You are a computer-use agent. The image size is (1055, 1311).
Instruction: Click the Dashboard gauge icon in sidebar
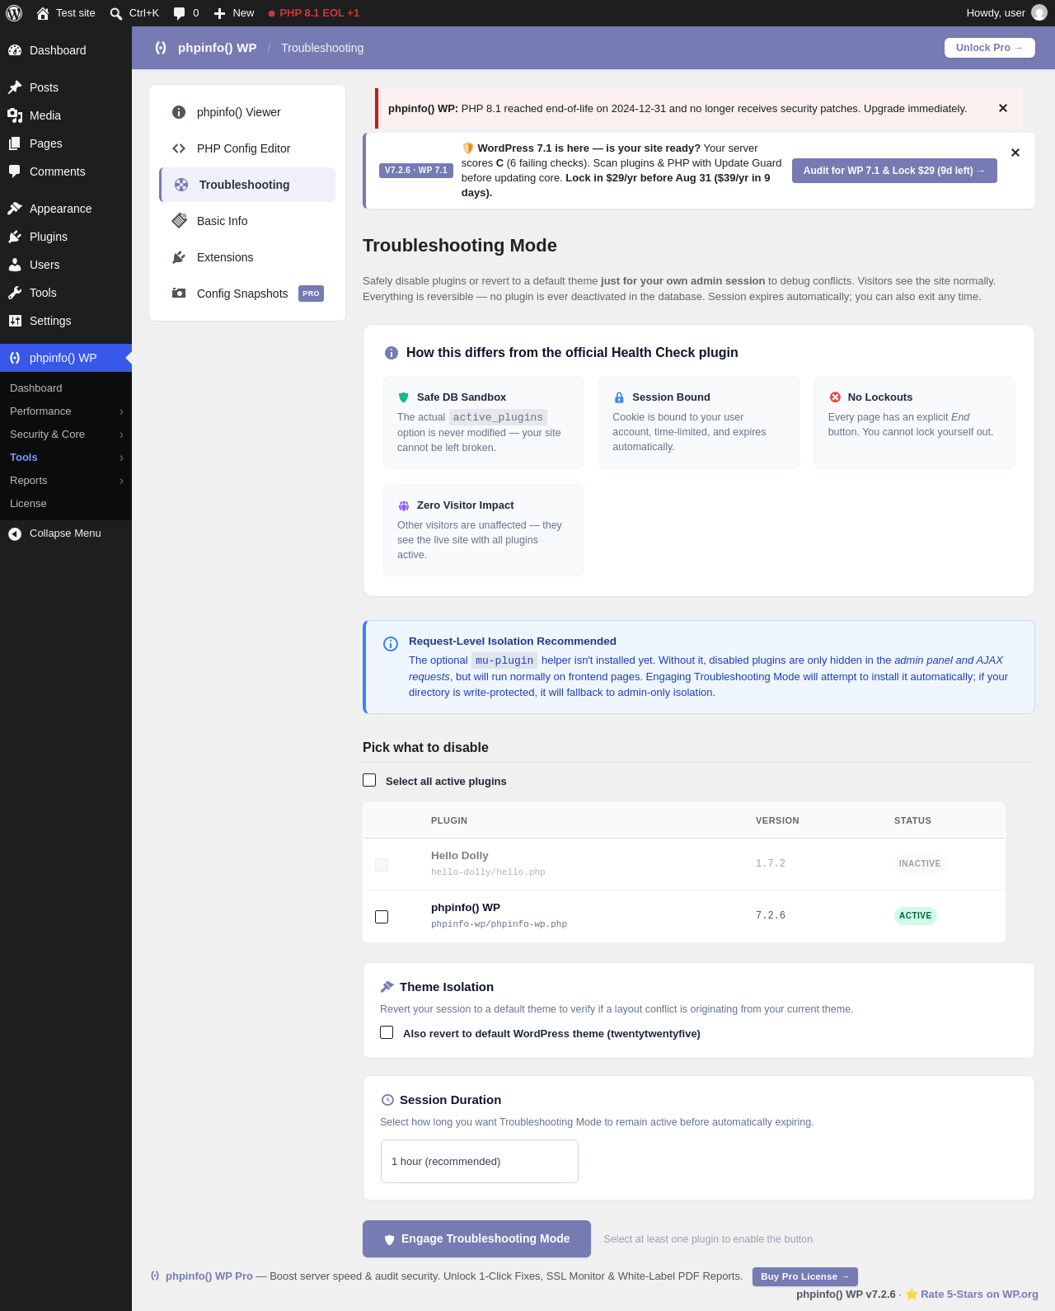(15, 50)
